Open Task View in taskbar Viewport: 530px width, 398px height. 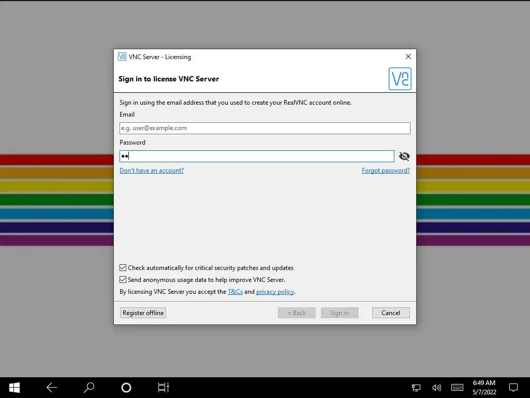163,388
